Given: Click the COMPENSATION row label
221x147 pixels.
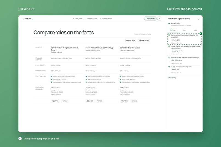Looking at the screenshot, I should coord(40,71).
